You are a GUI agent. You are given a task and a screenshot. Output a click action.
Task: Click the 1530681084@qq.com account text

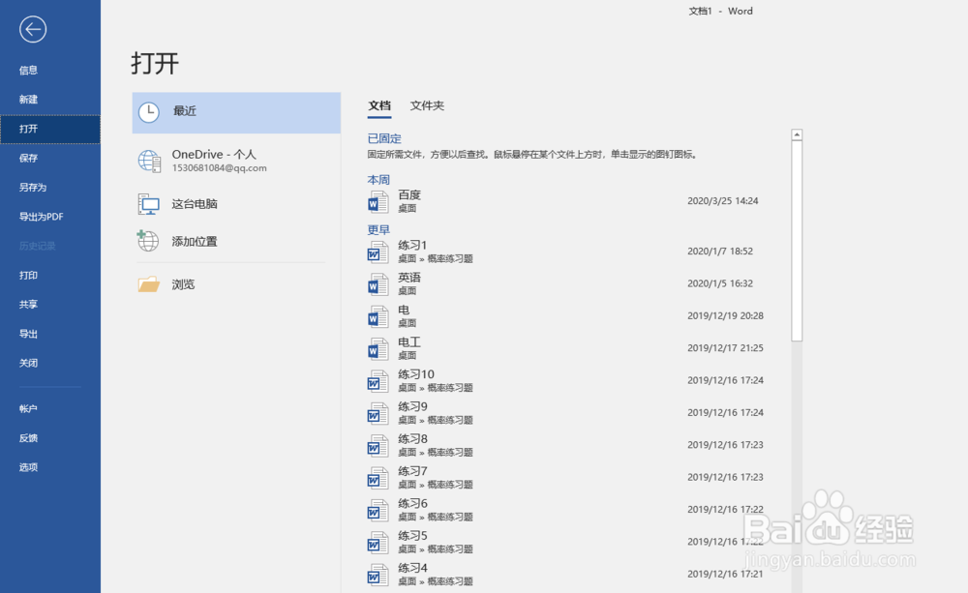pos(219,168)
